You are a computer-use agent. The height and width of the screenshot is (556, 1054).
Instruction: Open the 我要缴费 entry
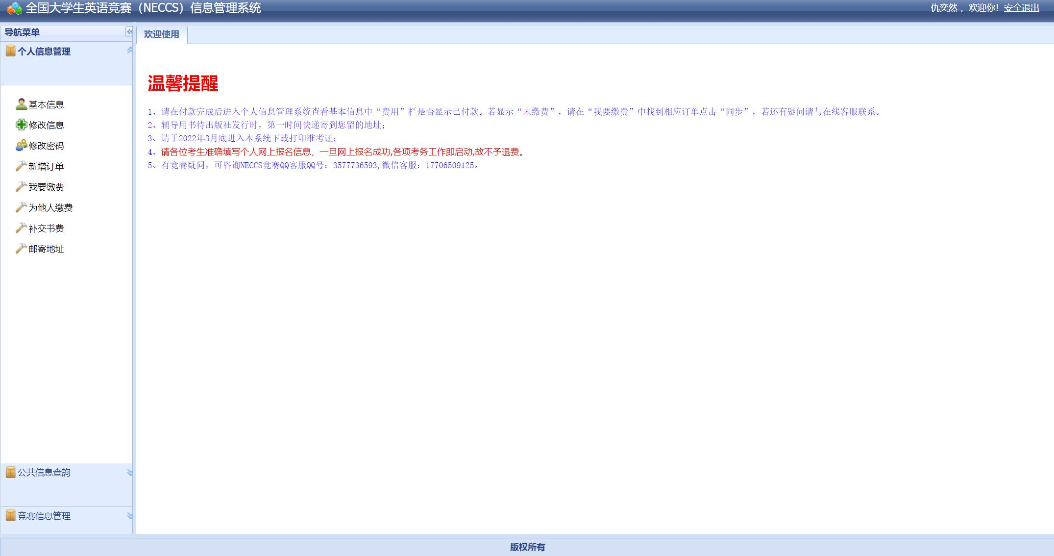click(x=46, y=187)
